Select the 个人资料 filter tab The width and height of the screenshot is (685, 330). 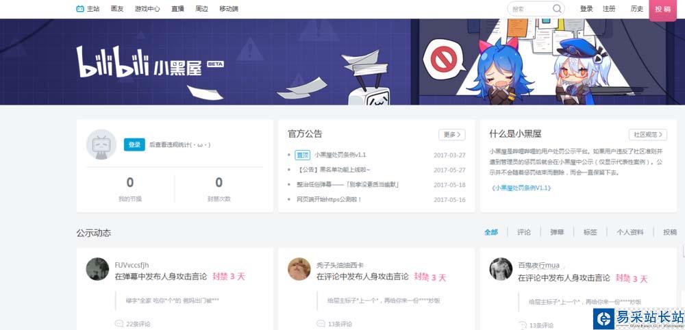pos(630,232)
